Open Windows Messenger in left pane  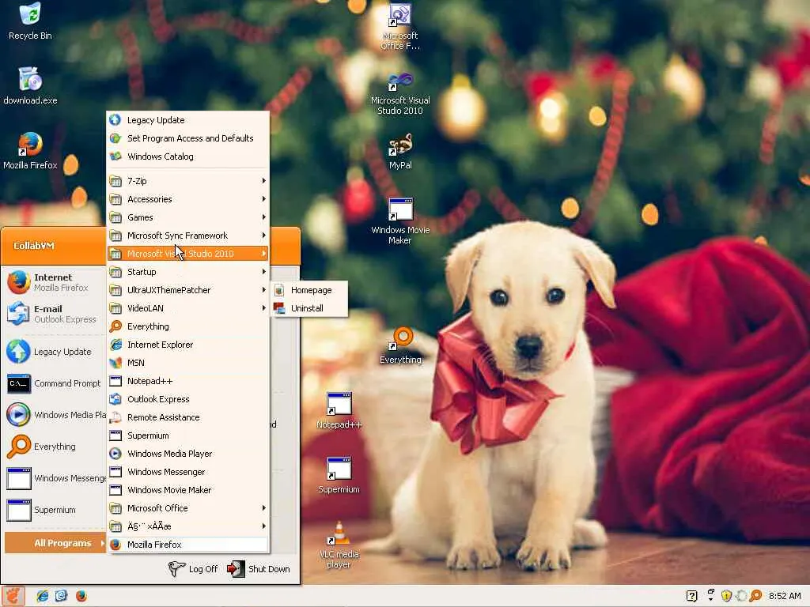[x=55, y=478]
